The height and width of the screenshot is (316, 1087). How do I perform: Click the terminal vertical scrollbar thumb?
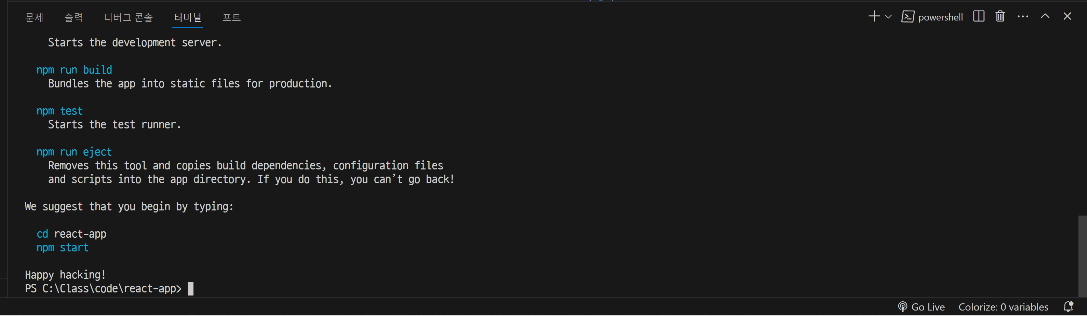(x=1082, y=256)
